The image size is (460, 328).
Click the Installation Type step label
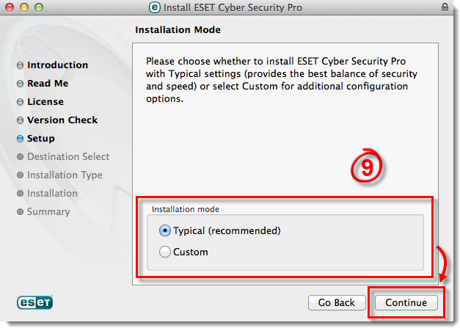pyautogui.click(x=65, y=175)
